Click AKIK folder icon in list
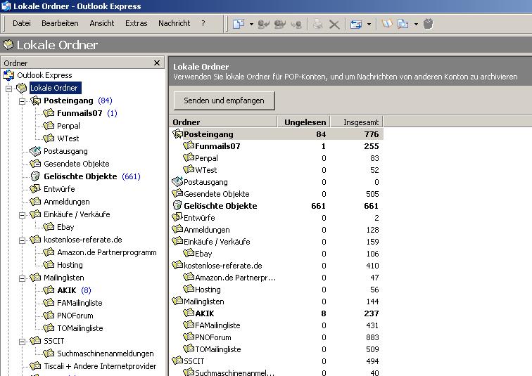 pyautogui.click(x=189, y=313)
